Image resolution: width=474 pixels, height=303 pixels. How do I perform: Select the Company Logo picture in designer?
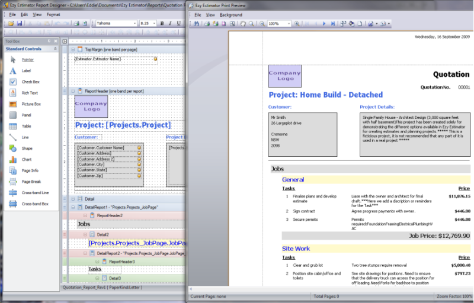(91, 107)
